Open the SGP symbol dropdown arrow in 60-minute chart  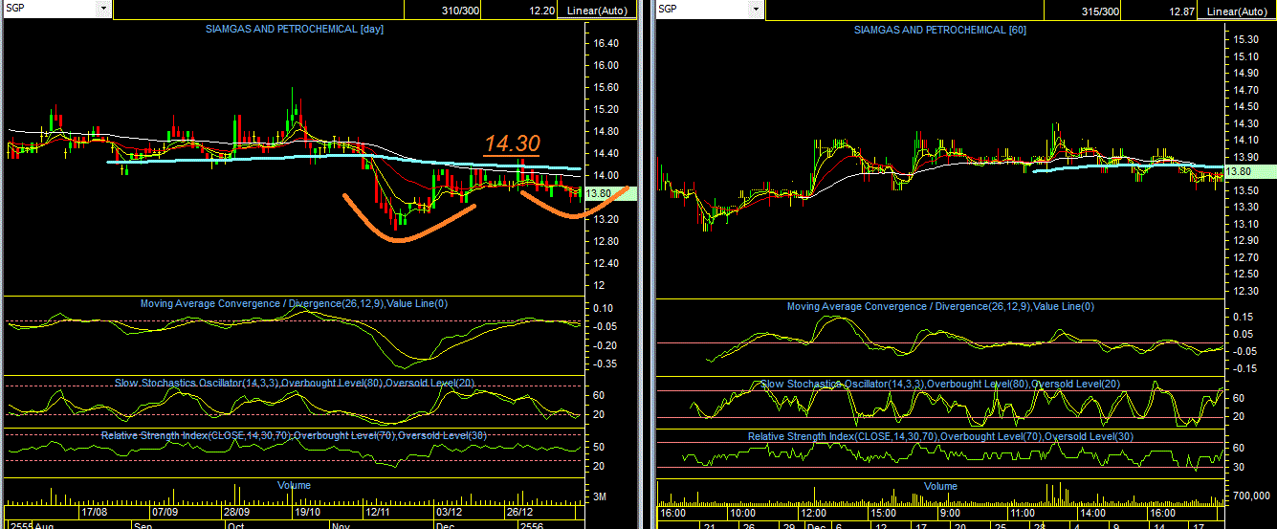pyautogui.click(x=756, y=9)
